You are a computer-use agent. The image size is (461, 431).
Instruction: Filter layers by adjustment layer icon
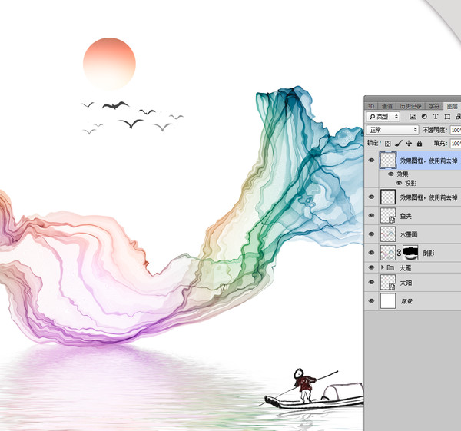pyautogui.click(x=424, y=117)
